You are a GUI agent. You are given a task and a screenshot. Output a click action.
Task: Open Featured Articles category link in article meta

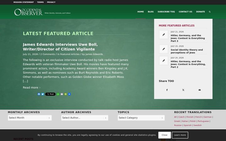70,54
